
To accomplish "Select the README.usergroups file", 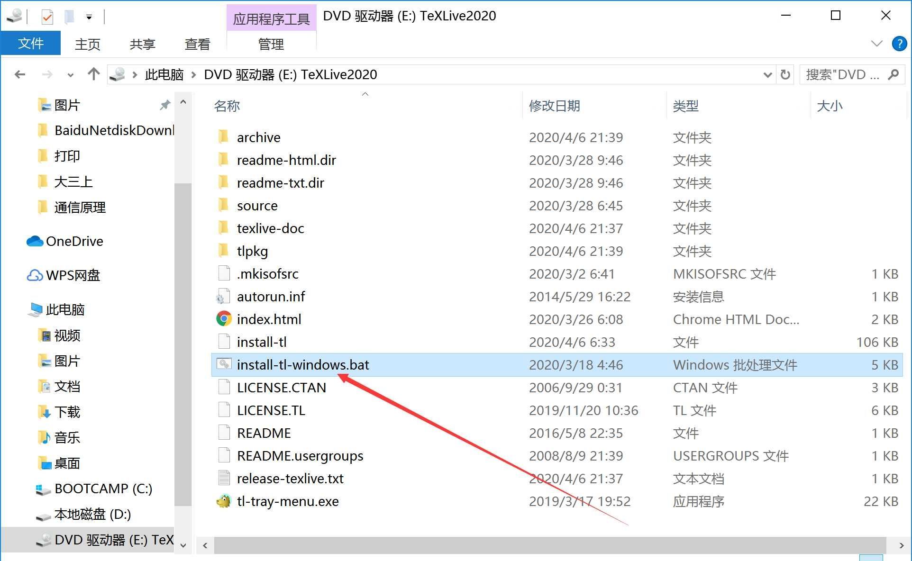I will tap(300, 456).
